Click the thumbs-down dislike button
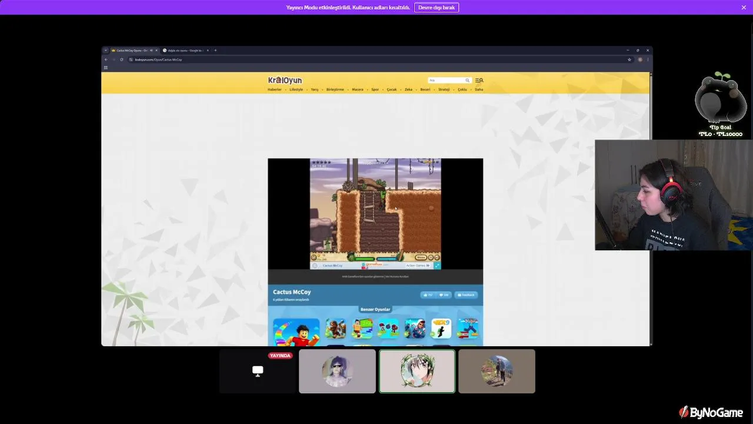753x424 pixels. [444, 295]
